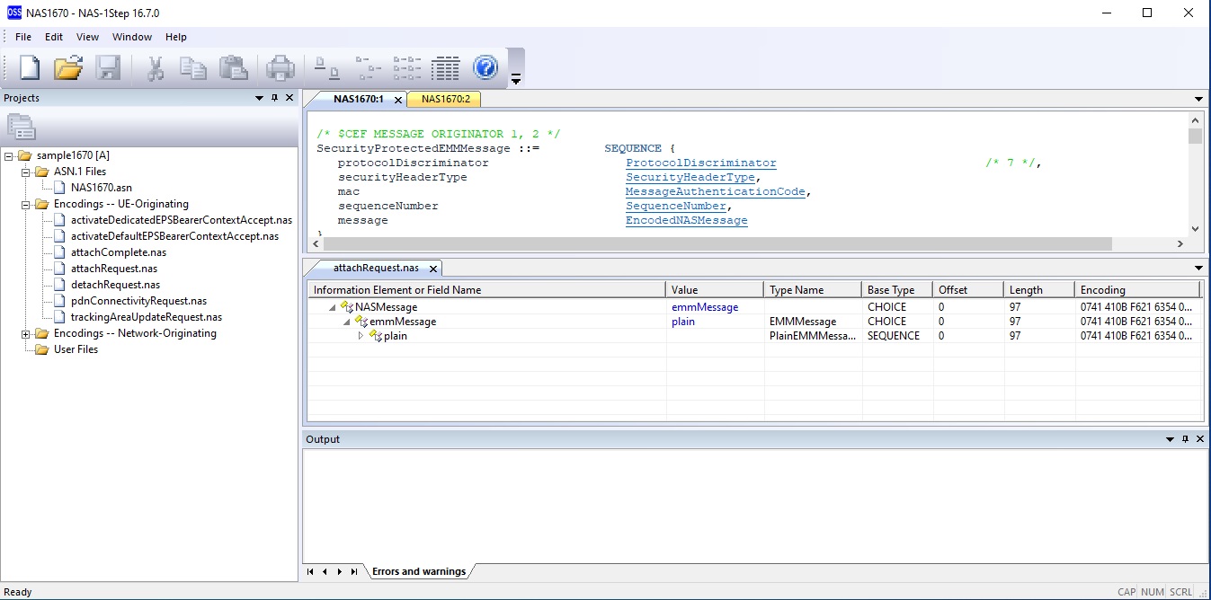Switch to the NAS1670:2 tab
The height and width of the screenshot is (600, 1211).
tap(444, 100)
